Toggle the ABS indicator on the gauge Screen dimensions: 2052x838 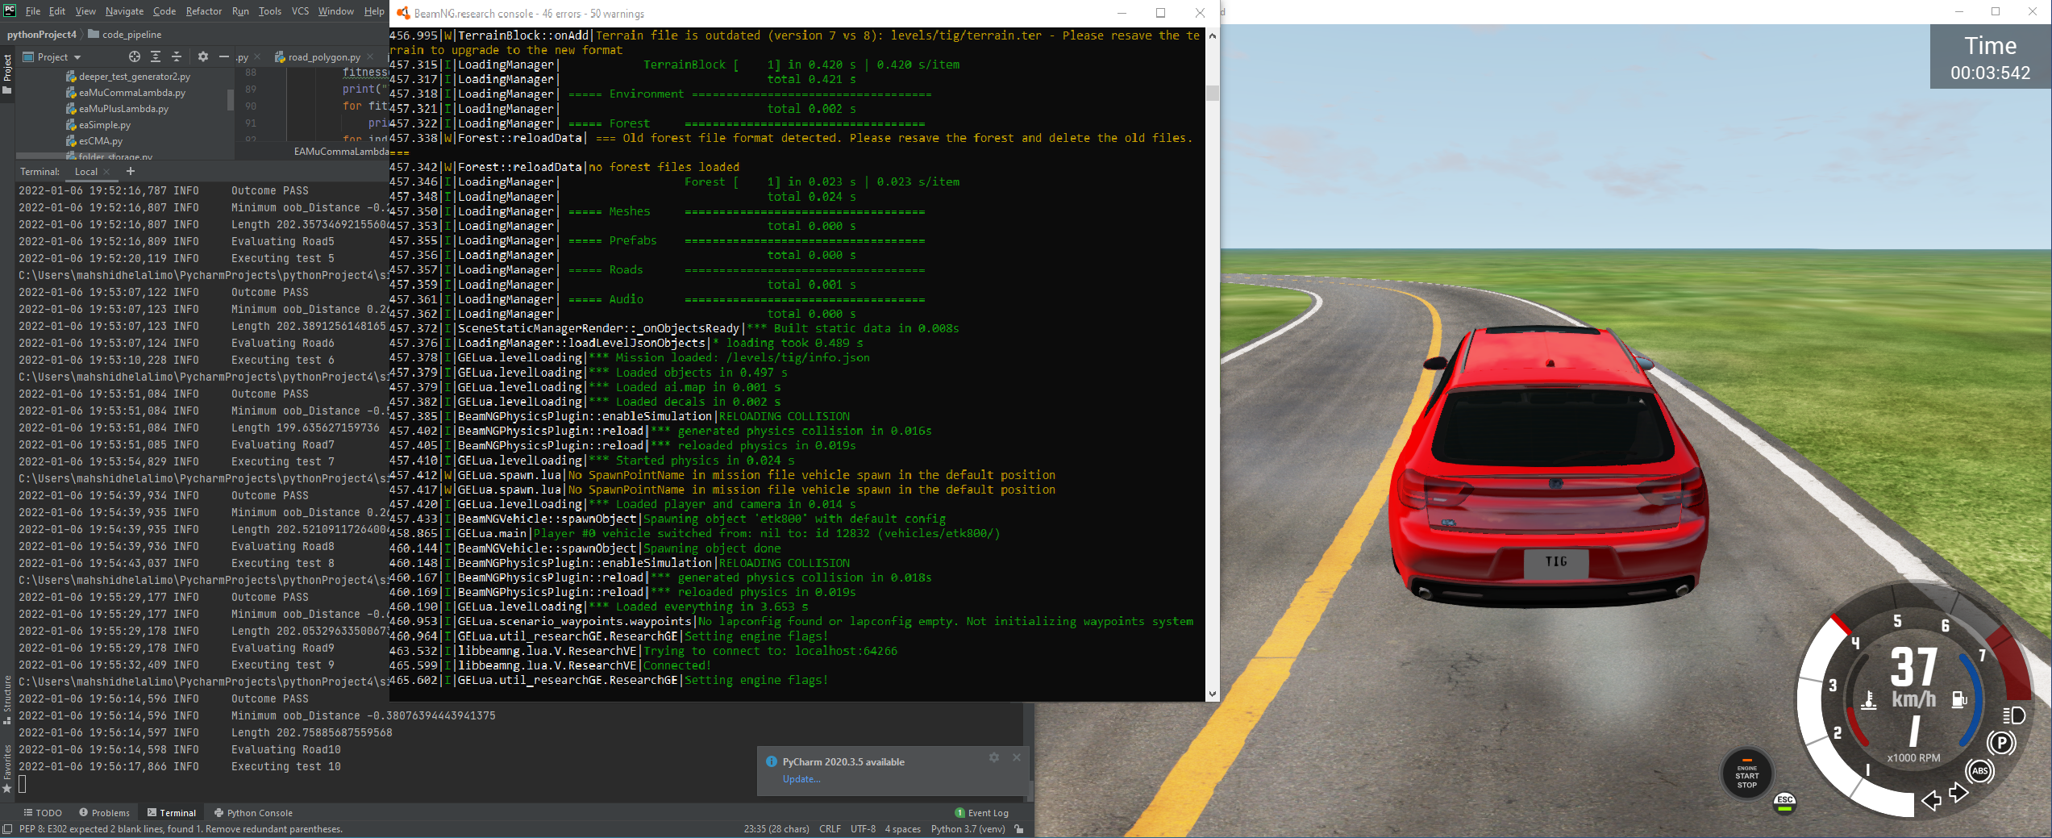pos(1979,771)
